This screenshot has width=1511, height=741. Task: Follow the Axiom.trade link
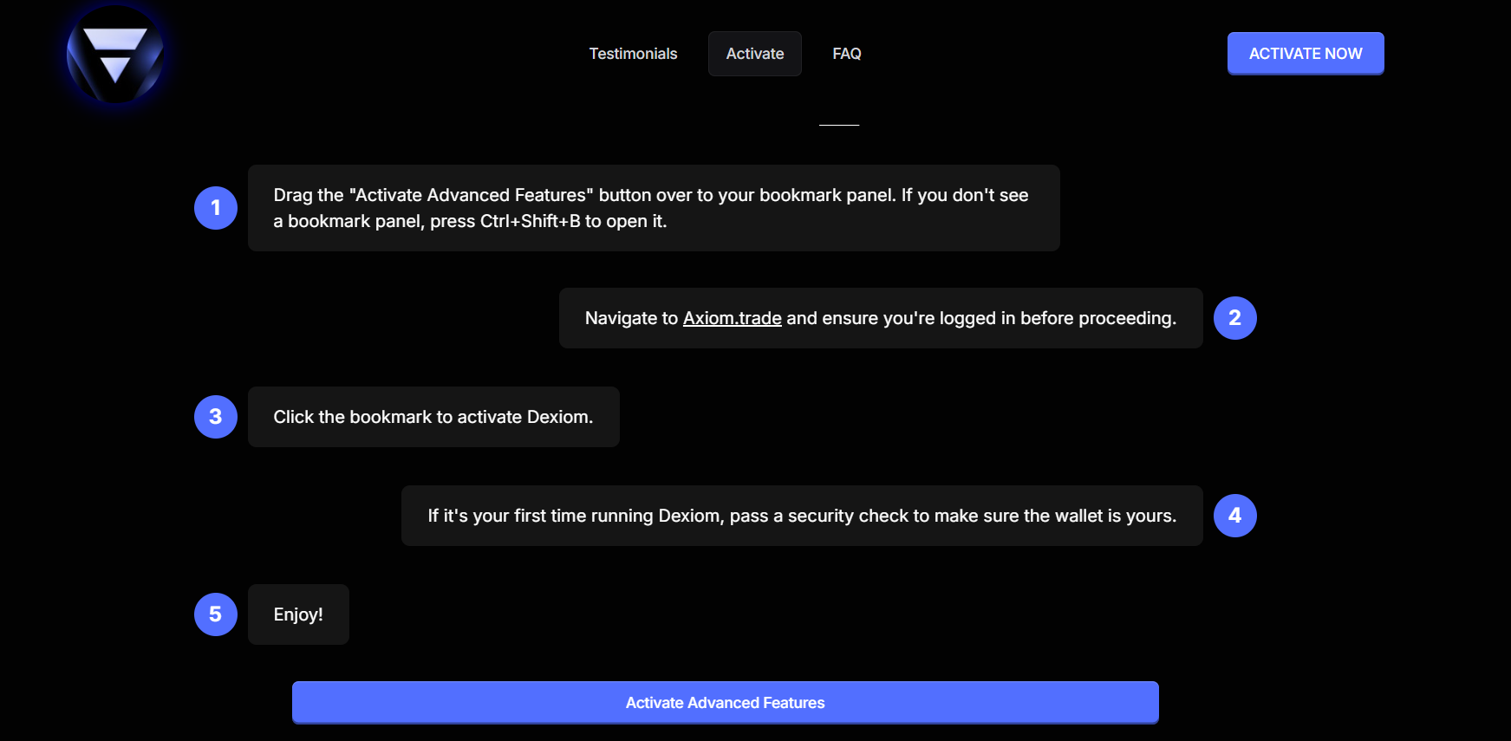coord(732,318)
